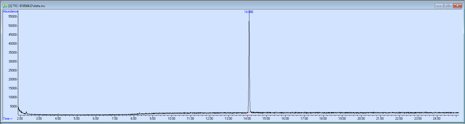
Task: Click the 5000 abundance tick label
Action: coord(13,106)
